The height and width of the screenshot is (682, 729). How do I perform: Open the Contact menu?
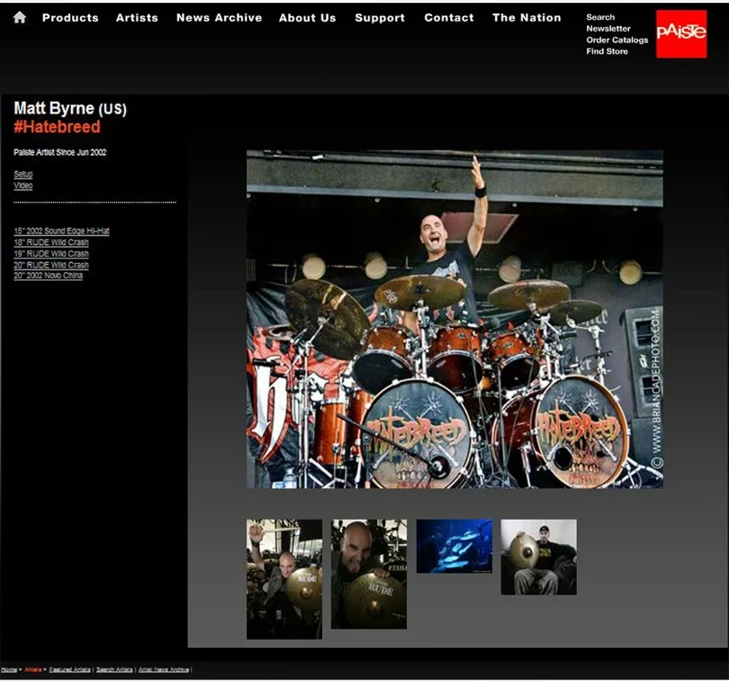tap(449, 18)
